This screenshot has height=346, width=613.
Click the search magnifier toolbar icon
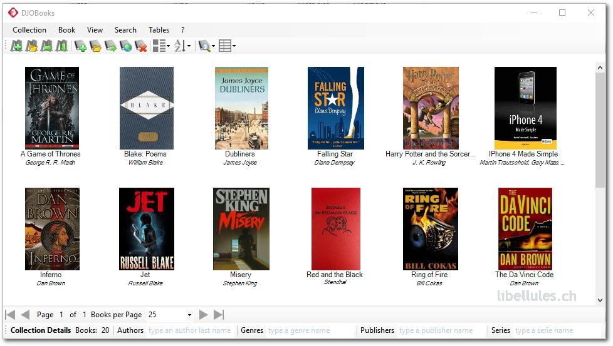coord(204,46)
